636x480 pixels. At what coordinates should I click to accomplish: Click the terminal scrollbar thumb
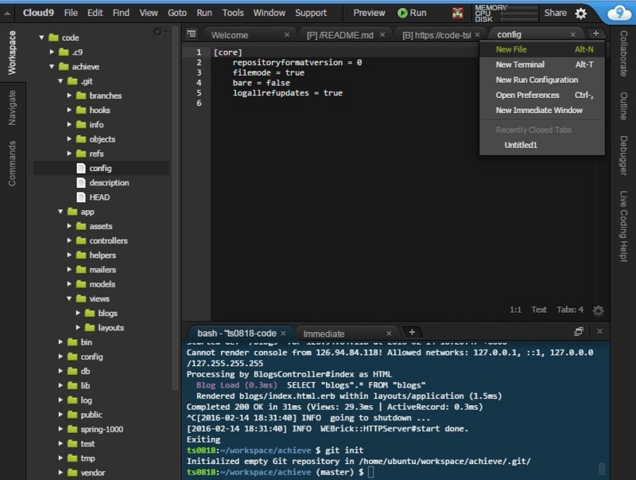(602, 468)
